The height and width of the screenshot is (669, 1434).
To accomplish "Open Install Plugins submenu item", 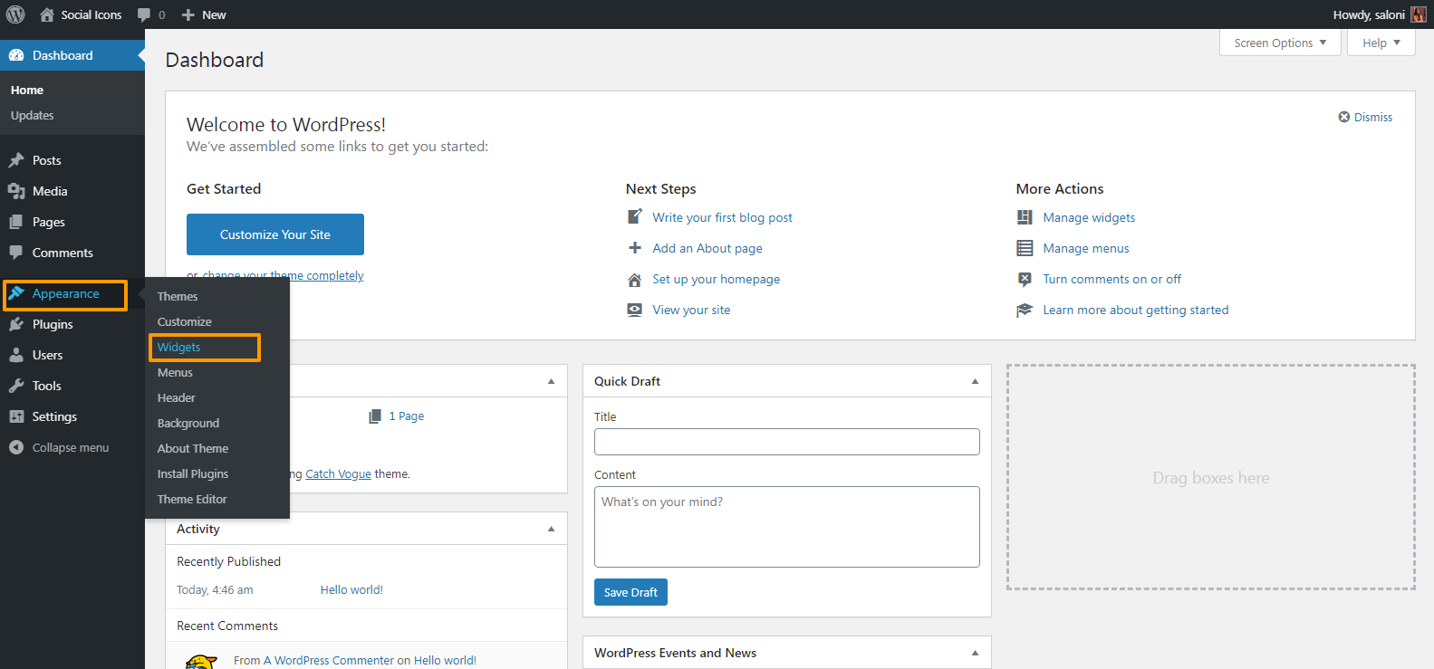I will [193, 473].
